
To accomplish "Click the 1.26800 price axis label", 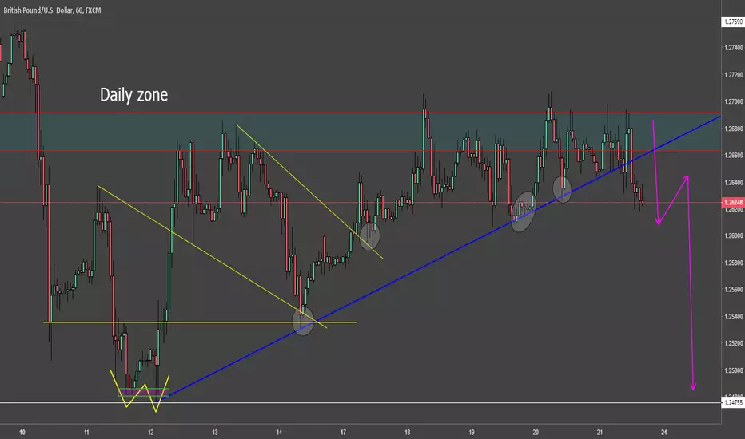I will (734, 129).
